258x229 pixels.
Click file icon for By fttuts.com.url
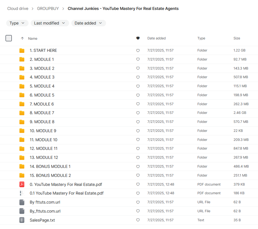point(22,202)
